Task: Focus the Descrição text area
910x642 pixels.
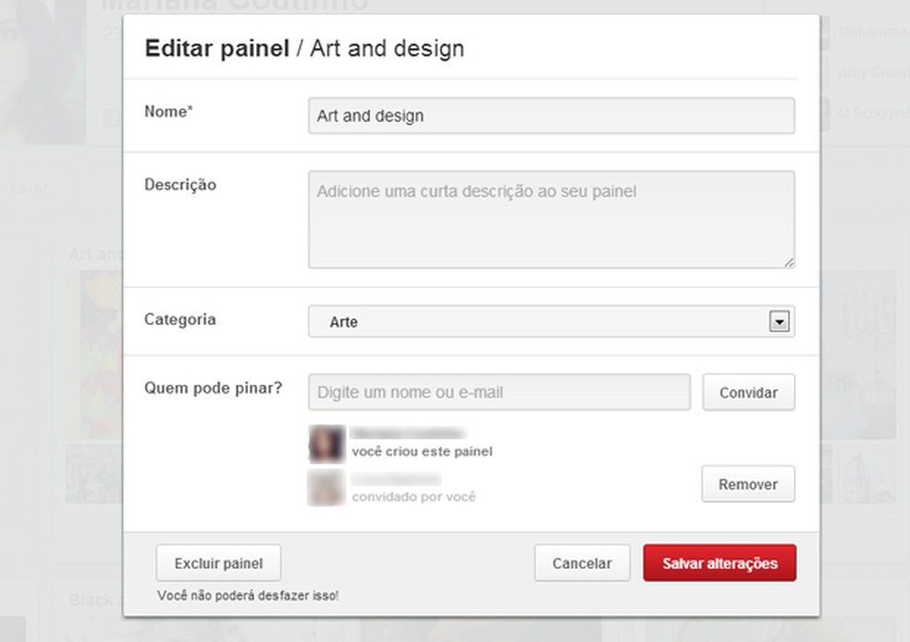Action: click(x=550, y=219)
